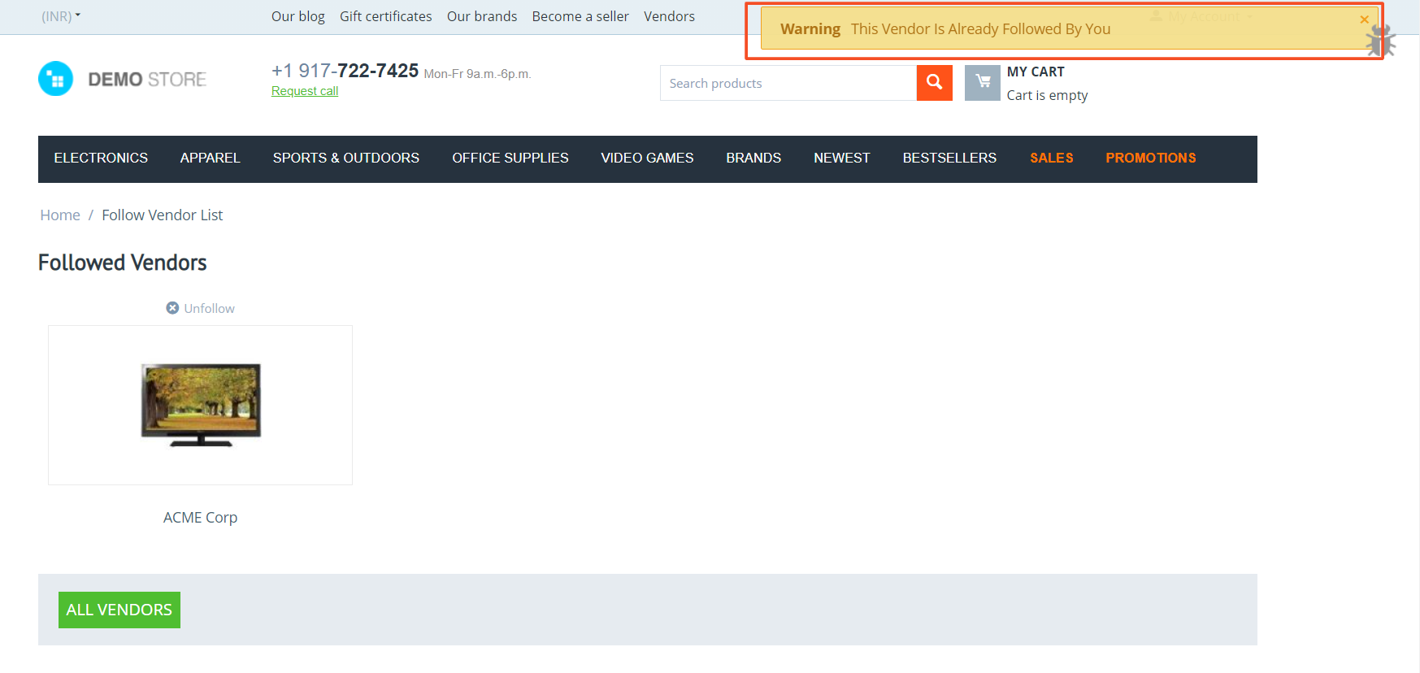Image resolution: width=1420 pixels, height=673 pixels.
Task: Open the Become a seller link
Action: 580,16
